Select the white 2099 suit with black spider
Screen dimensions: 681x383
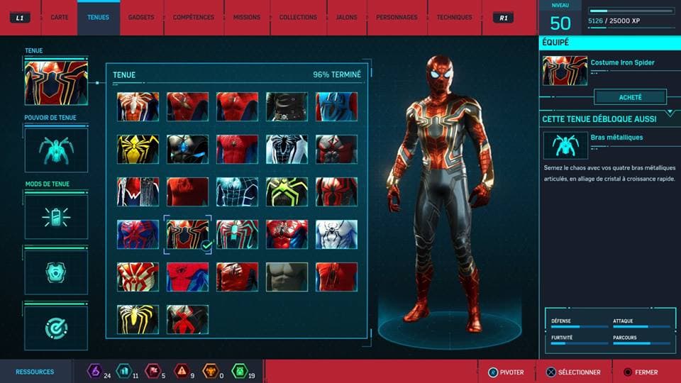336,234
